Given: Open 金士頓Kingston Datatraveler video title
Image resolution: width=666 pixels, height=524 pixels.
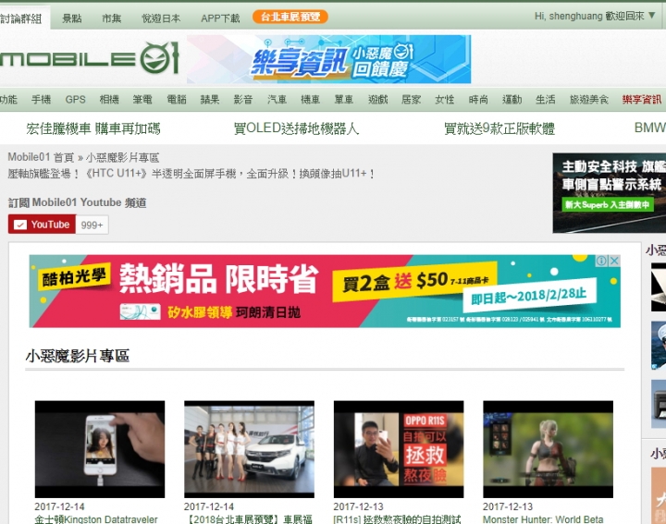Looking at the screenshot, I should coord(96,519).
